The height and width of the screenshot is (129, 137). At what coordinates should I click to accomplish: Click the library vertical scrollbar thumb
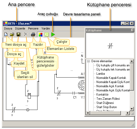(132, 77)
